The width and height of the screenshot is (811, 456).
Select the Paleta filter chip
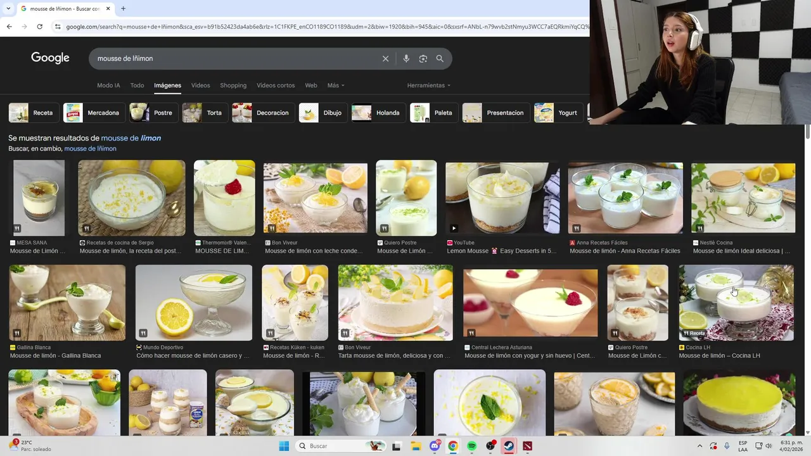pyautogui.click(x=434, y=113)
